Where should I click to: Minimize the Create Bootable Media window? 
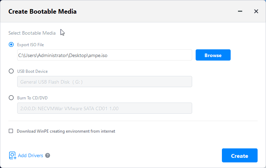click(x=240, y=11)
